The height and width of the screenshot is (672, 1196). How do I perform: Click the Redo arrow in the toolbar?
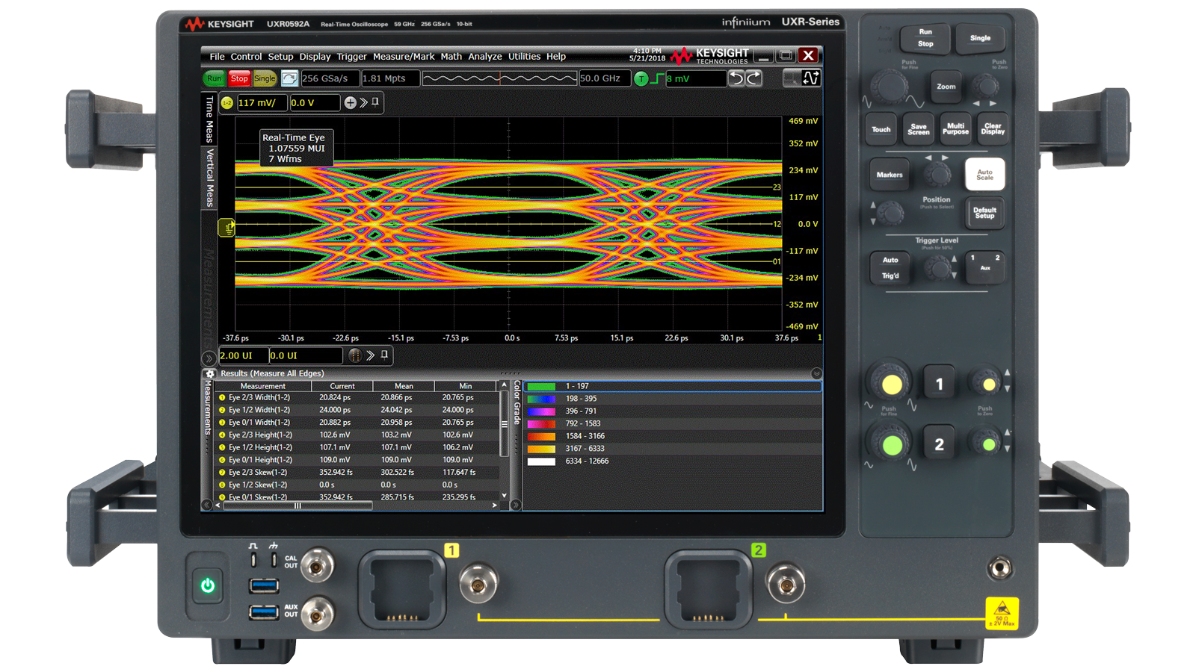753,78
